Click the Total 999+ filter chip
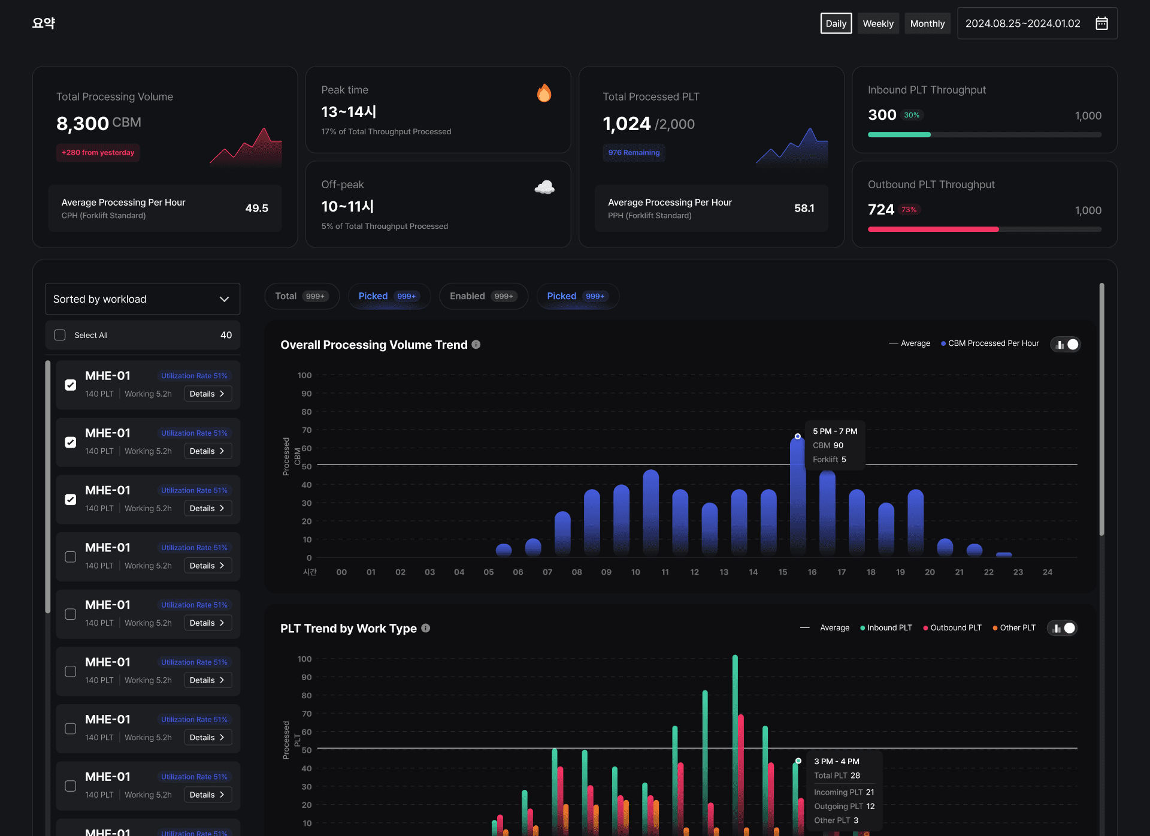 coord(302,296)
